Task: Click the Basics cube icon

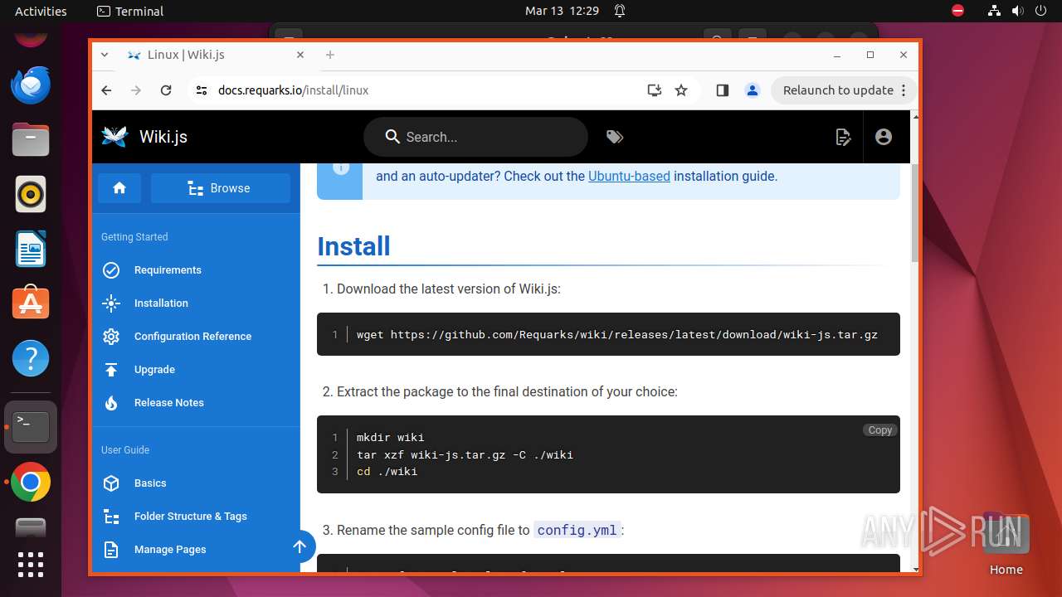Action: pos(111,483)
